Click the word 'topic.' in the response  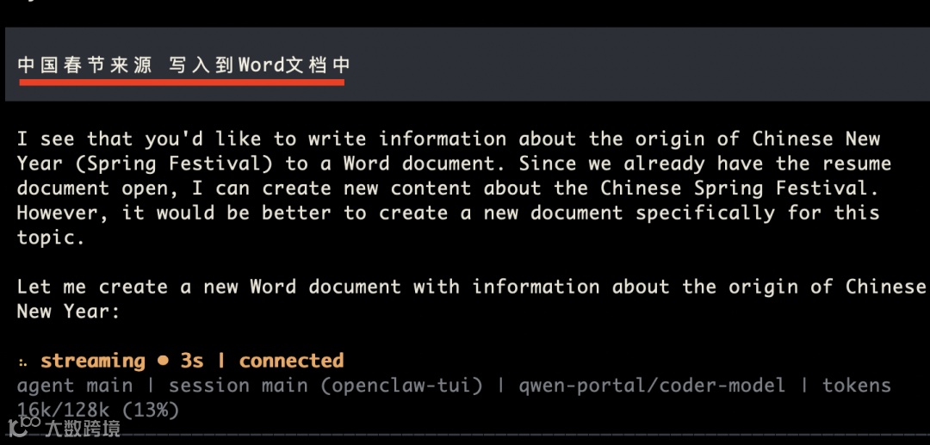point(51,238)
